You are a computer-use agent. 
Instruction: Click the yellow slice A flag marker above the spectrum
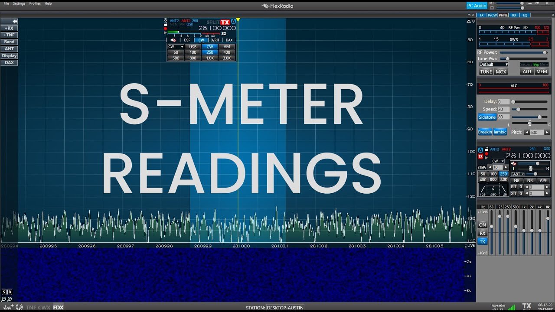click(x=238, y=19)
